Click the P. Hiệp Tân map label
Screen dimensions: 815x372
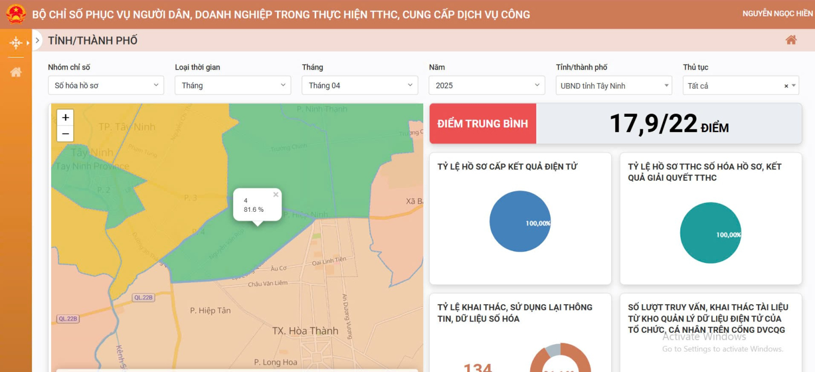click(210, 311)
